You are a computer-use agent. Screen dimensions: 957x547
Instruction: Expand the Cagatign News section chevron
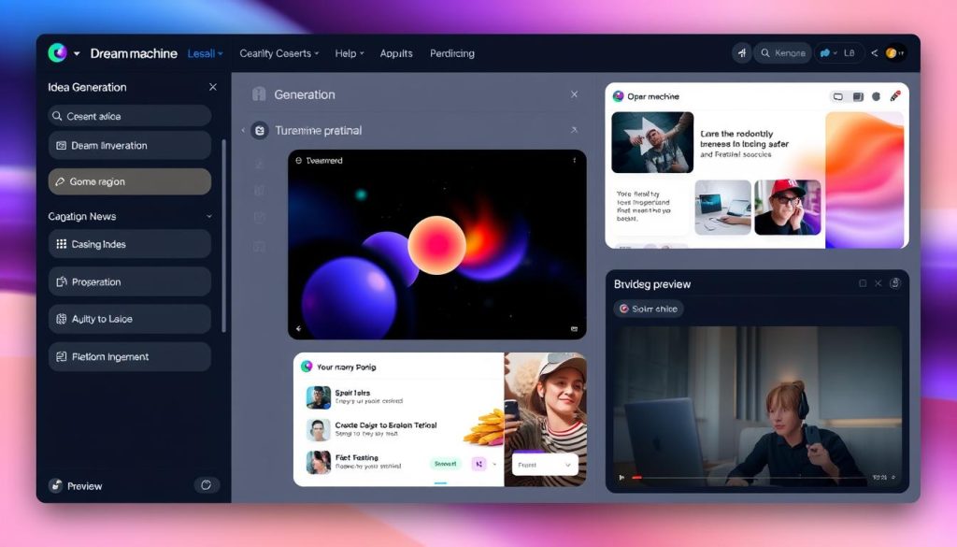click(208, 216)
